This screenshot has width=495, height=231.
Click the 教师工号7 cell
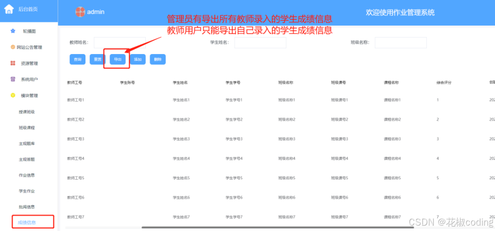(76, 217)
